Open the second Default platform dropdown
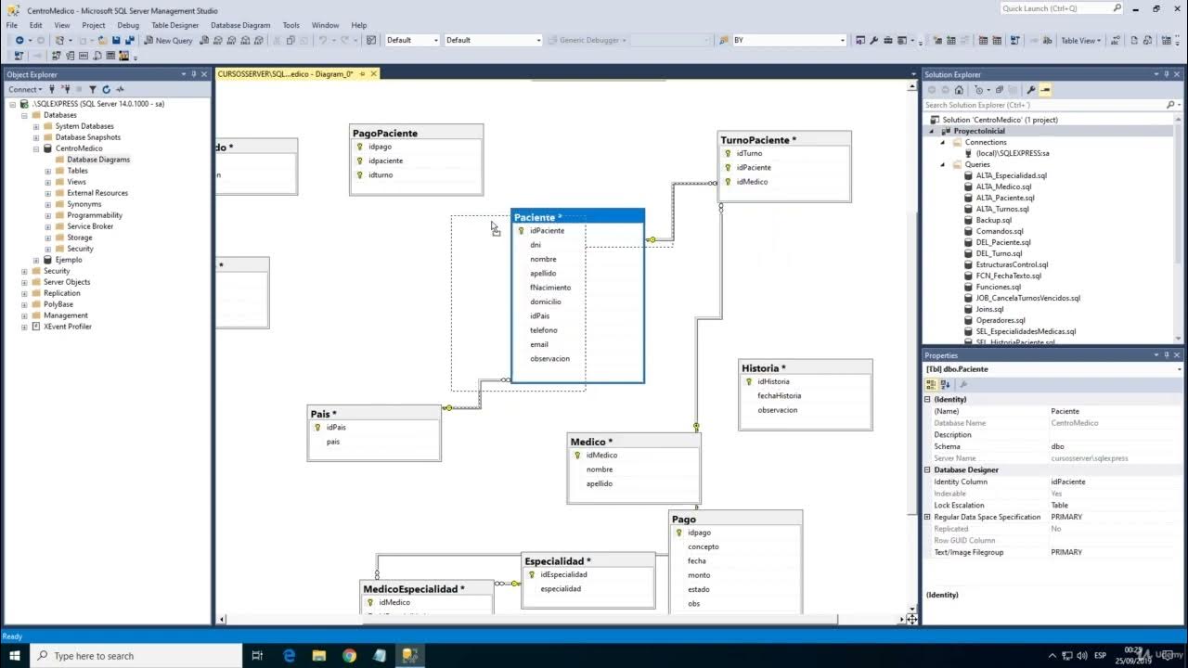 point(538,40)
